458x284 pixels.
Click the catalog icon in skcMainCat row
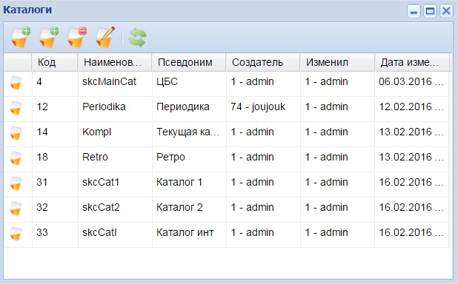[16, 83]
